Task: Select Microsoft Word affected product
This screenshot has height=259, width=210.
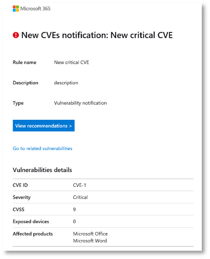Action: (90, 241)
